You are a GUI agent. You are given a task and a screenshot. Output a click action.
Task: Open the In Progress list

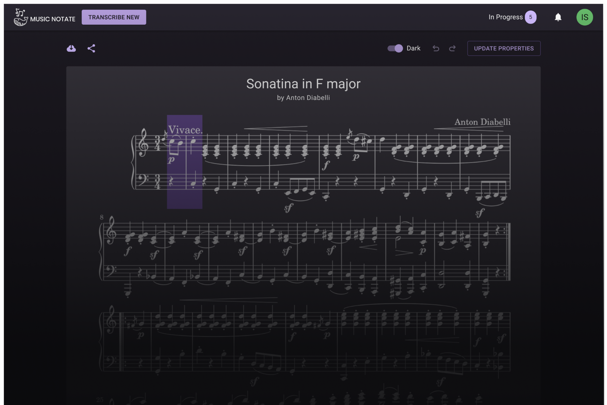click(506, 17)
